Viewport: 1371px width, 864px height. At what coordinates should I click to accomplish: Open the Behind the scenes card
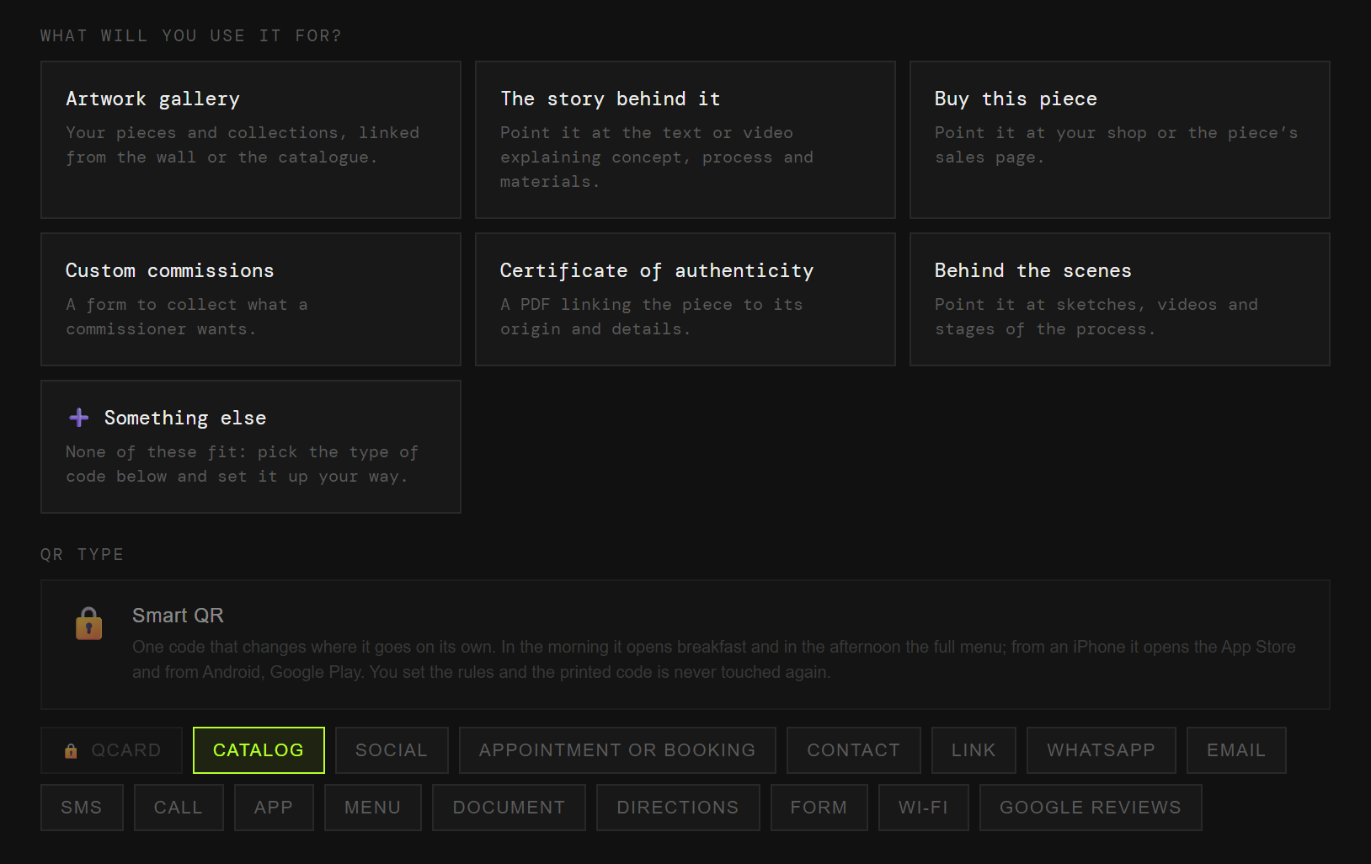[x=1120, y=300]
